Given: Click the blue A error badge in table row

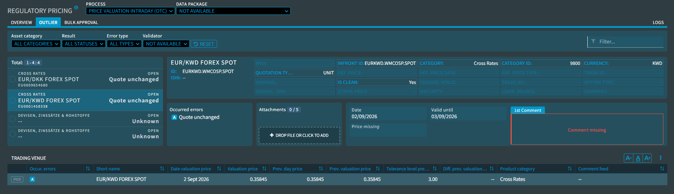Looking at the screenshot, I should pyautogui.click(x=32, y=179).
